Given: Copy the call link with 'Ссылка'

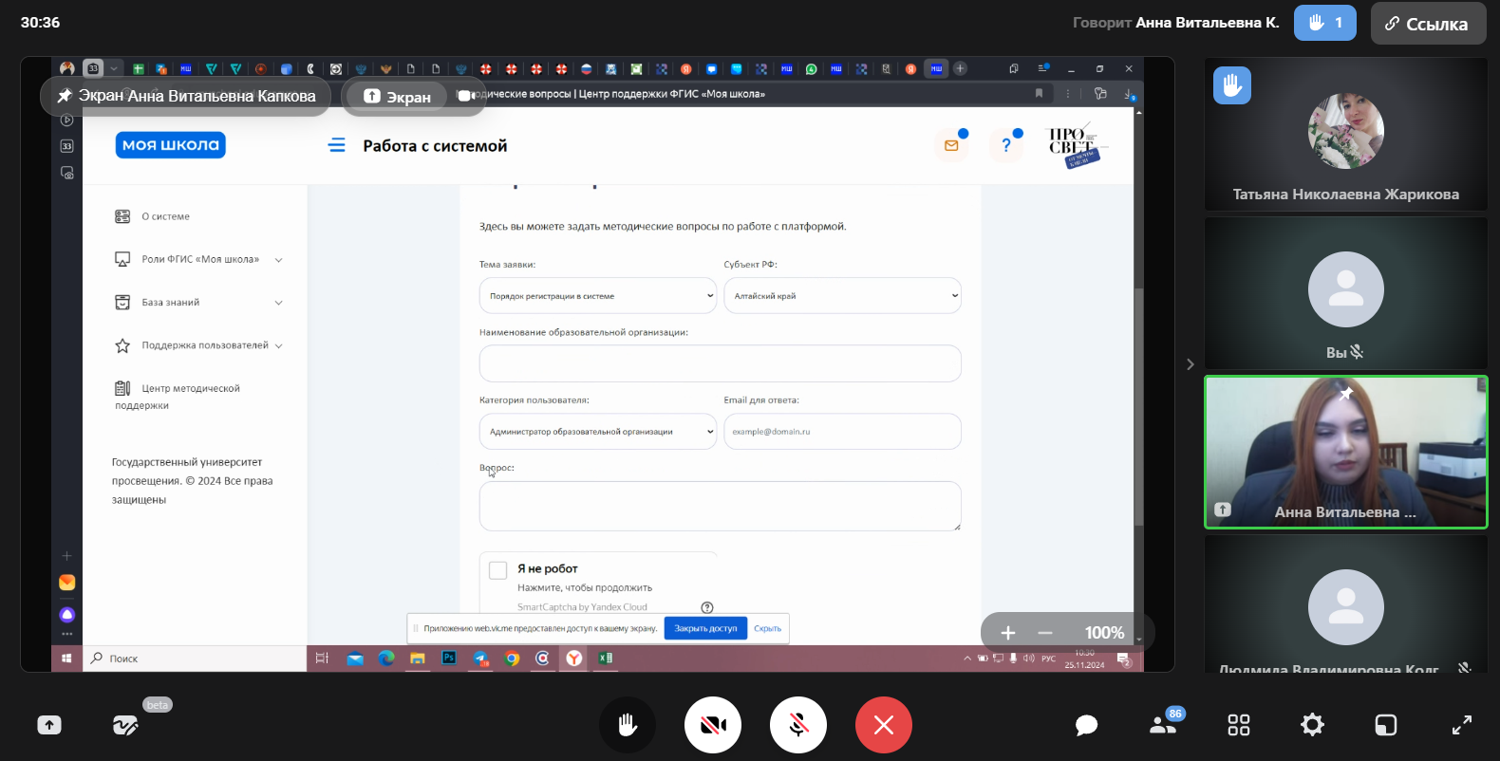Looking at the screenshot, I should pyautogui.click(x=1426, y=24).
